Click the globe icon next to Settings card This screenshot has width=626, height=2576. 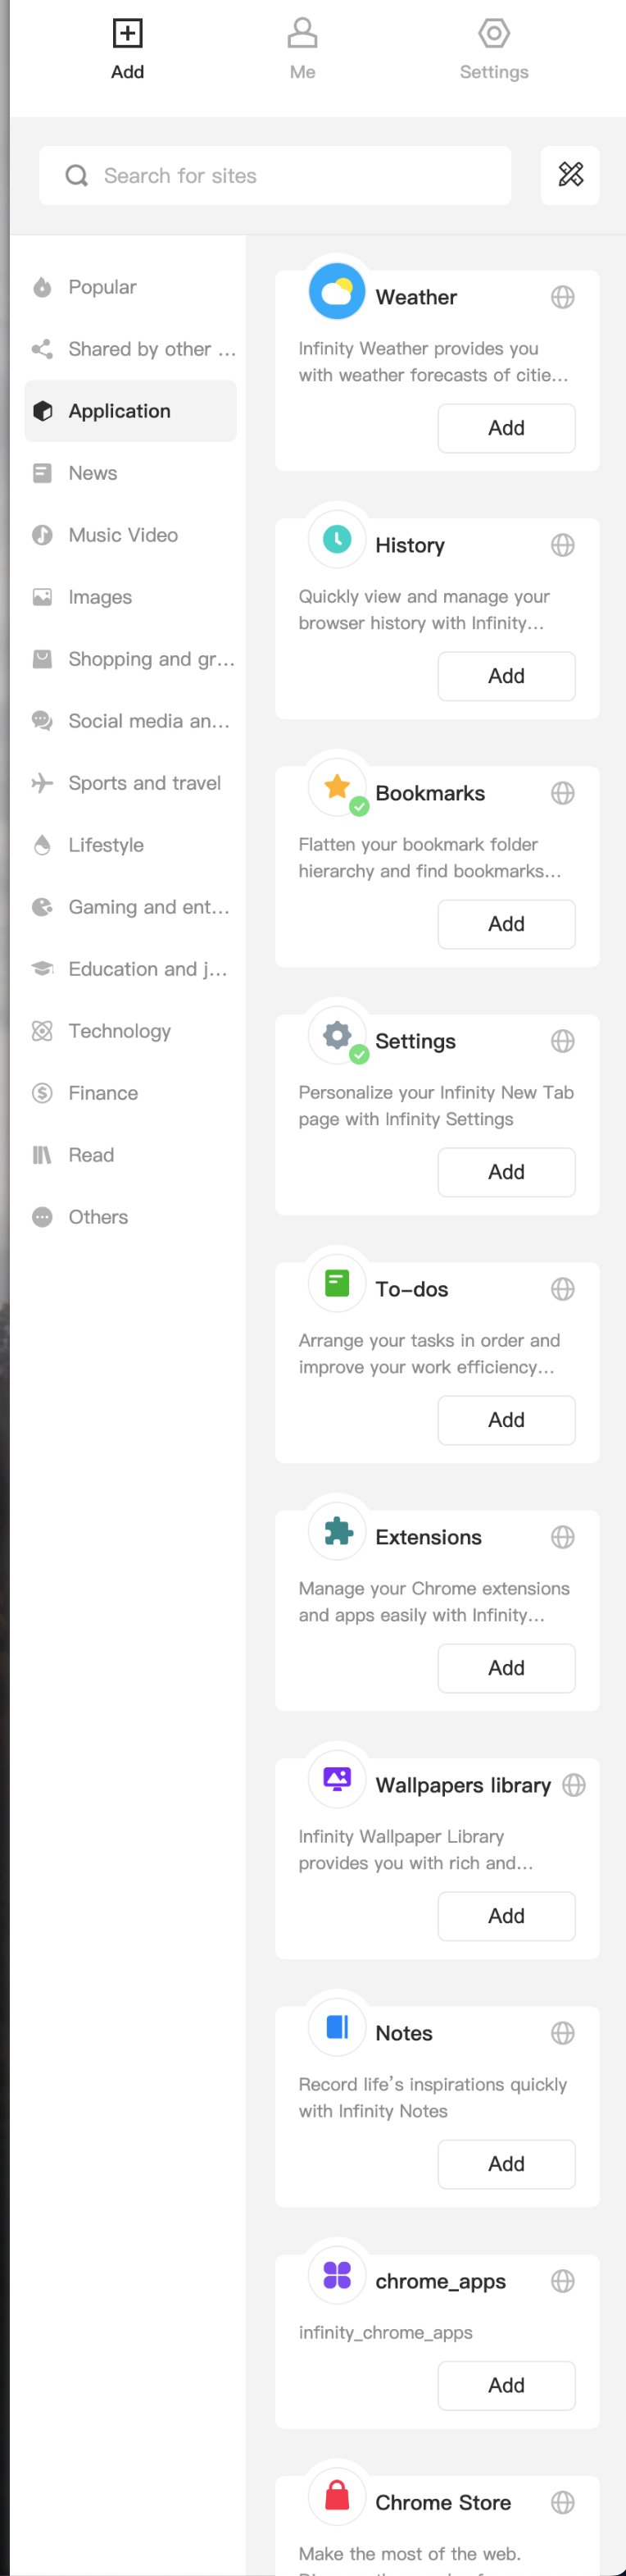563,1041
